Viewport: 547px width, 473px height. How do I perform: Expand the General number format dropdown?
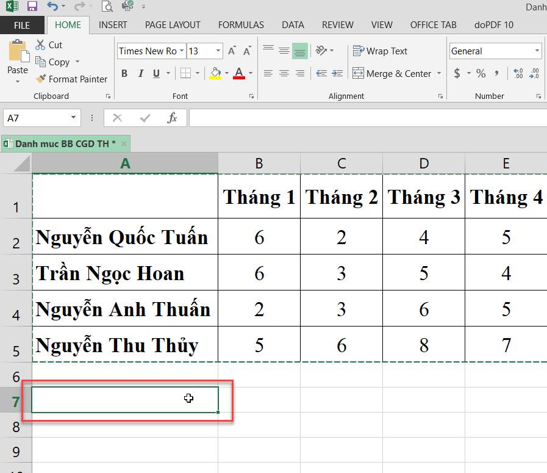(x=537, y=51)
